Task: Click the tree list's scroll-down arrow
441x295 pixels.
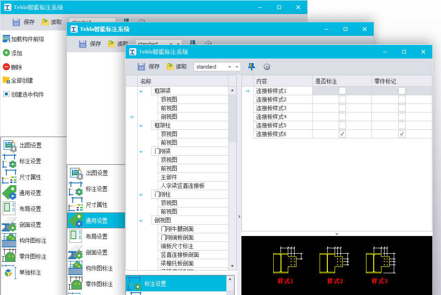Action: pyautogui.click(x=232, y=266)
